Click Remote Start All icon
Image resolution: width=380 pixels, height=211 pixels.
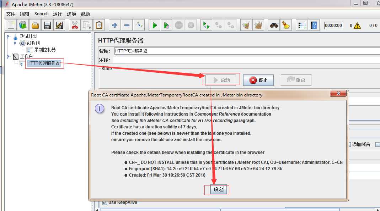click(206, 25)
